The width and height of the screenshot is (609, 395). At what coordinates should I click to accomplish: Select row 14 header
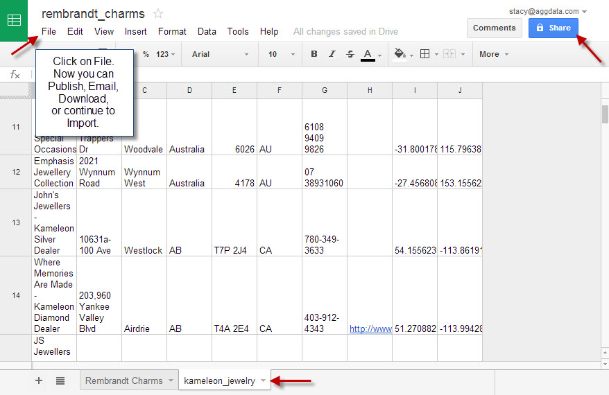pos(16,295)
